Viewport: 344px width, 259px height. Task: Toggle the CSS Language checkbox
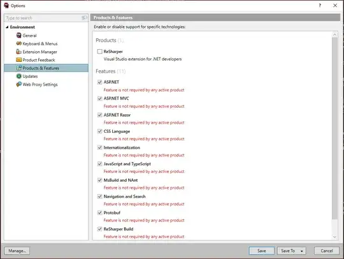click(x=99, y=131)
